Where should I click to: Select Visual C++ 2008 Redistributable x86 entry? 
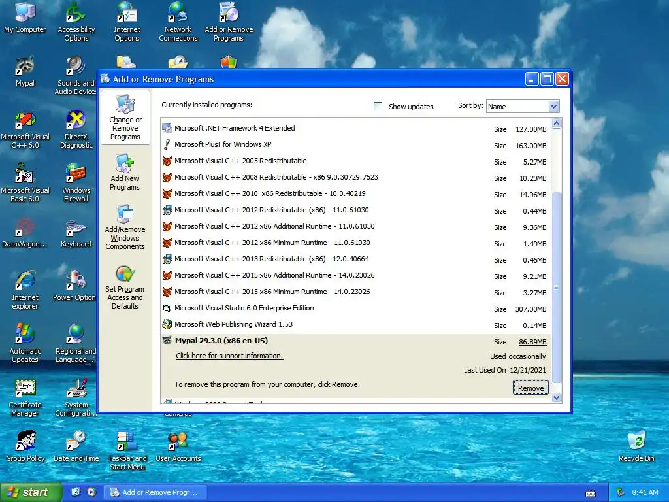356,177
